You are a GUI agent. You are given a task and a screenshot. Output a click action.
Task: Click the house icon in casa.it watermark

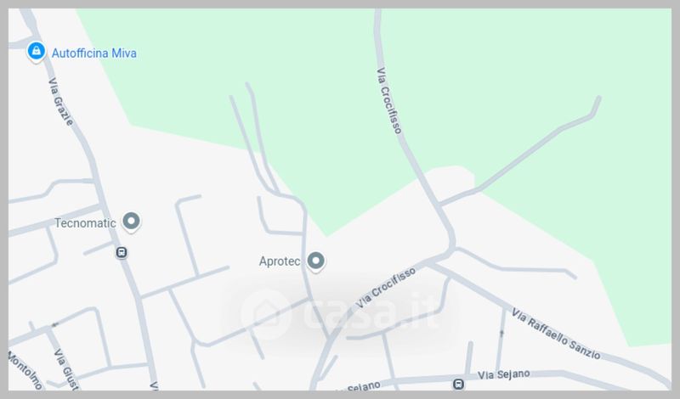(x=266, y=314)
